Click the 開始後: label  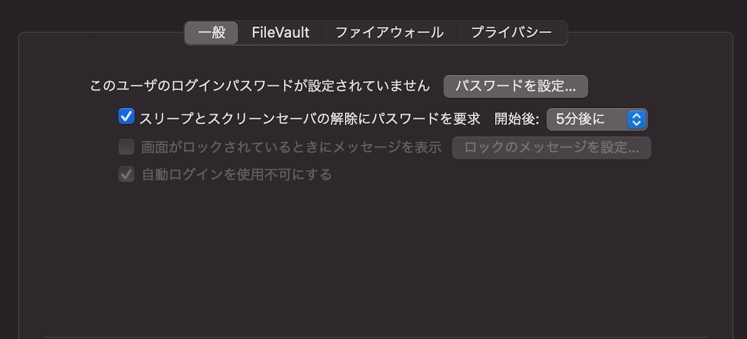coord(517,119)
